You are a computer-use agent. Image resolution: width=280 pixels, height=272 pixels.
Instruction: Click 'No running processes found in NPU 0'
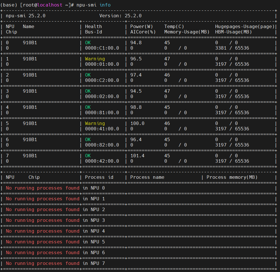tap(55, 188)
